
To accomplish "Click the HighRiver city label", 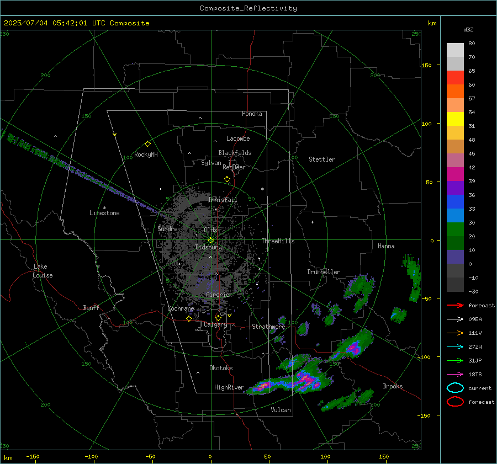I will tap(229, 388).
